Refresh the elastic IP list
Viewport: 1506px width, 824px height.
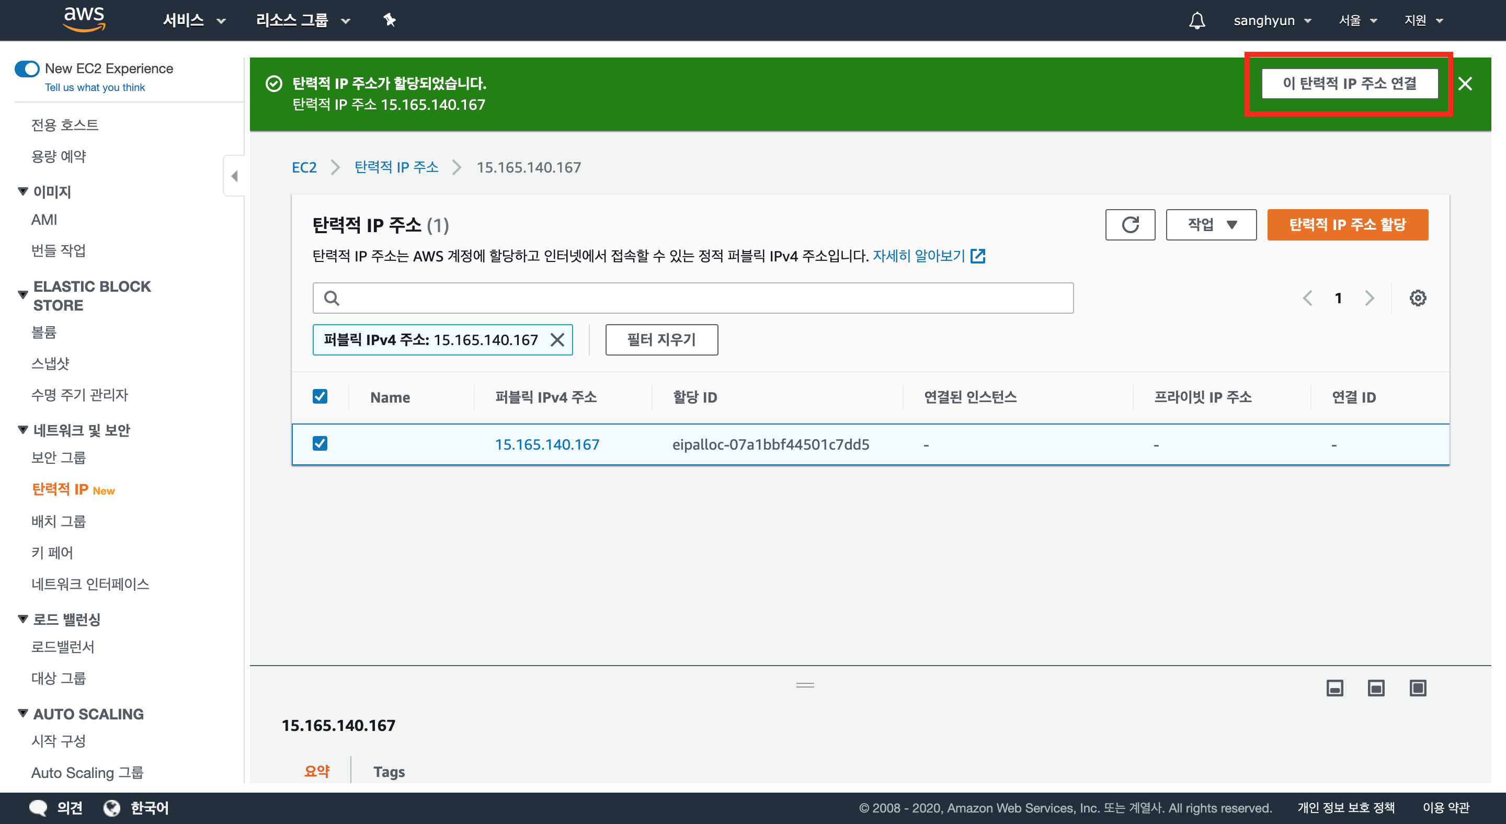1129,224
